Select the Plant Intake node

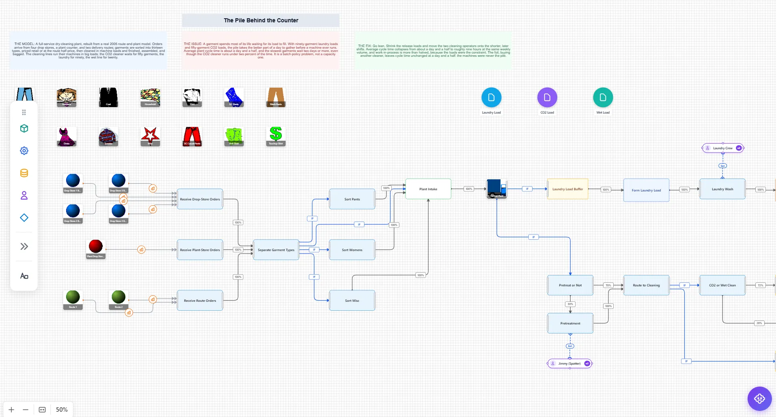428,189
